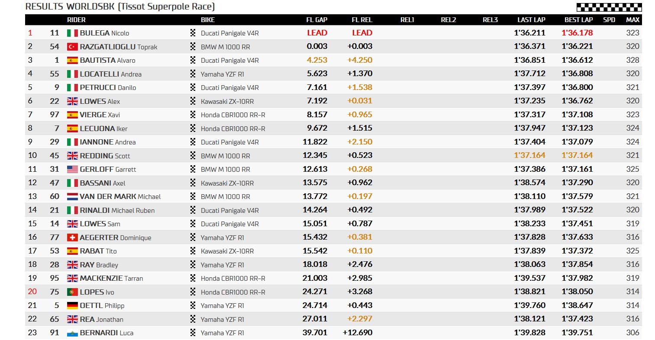Click the Portuguese flag beside LOPES Ivo
655x340 pixels.
tap(72, 292)
